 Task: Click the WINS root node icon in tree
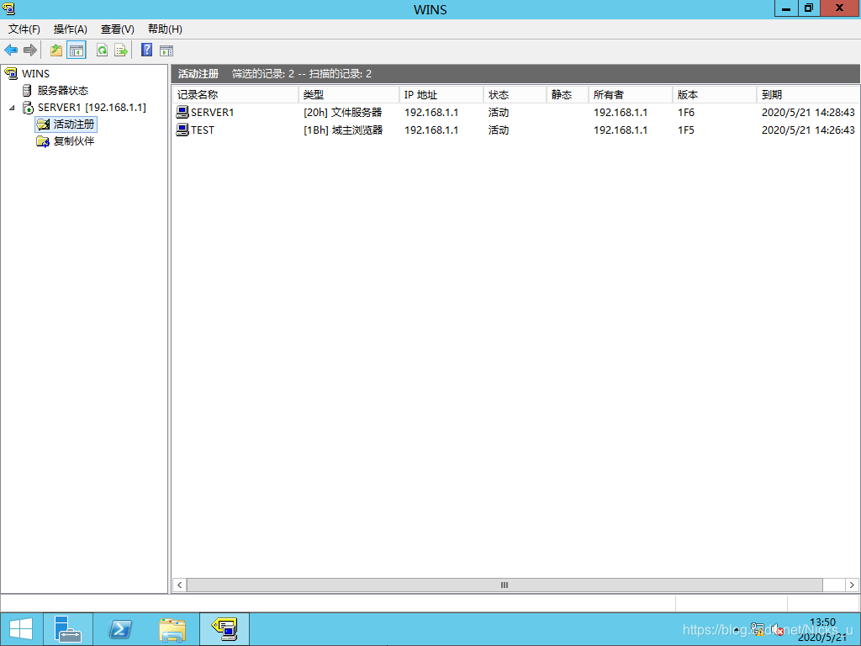[11, 73]
